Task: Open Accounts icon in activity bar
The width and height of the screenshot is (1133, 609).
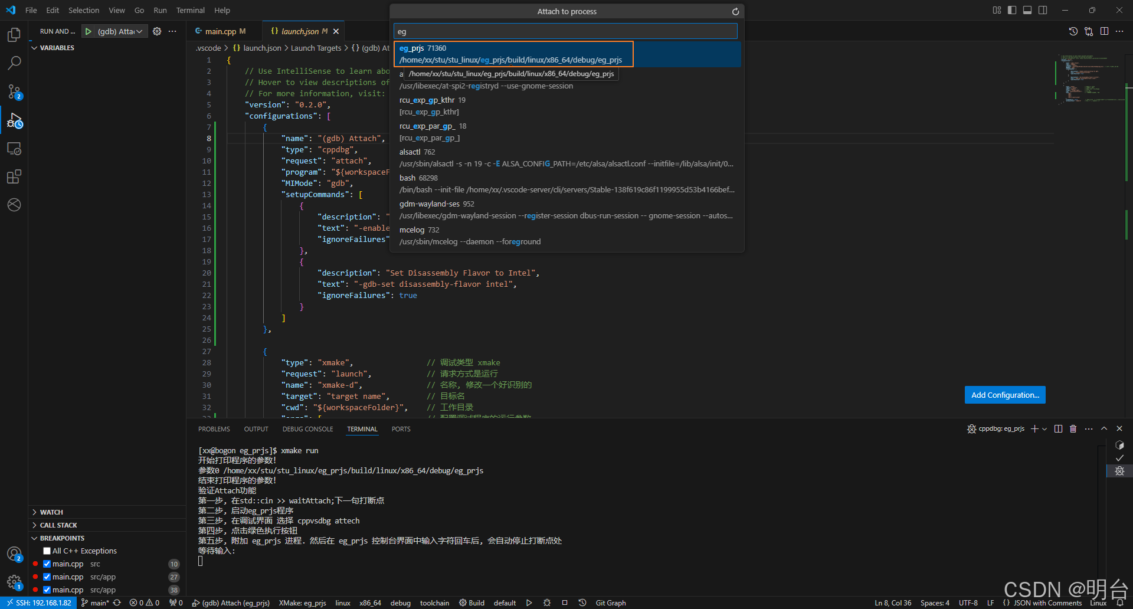Action: click(14, 554)
